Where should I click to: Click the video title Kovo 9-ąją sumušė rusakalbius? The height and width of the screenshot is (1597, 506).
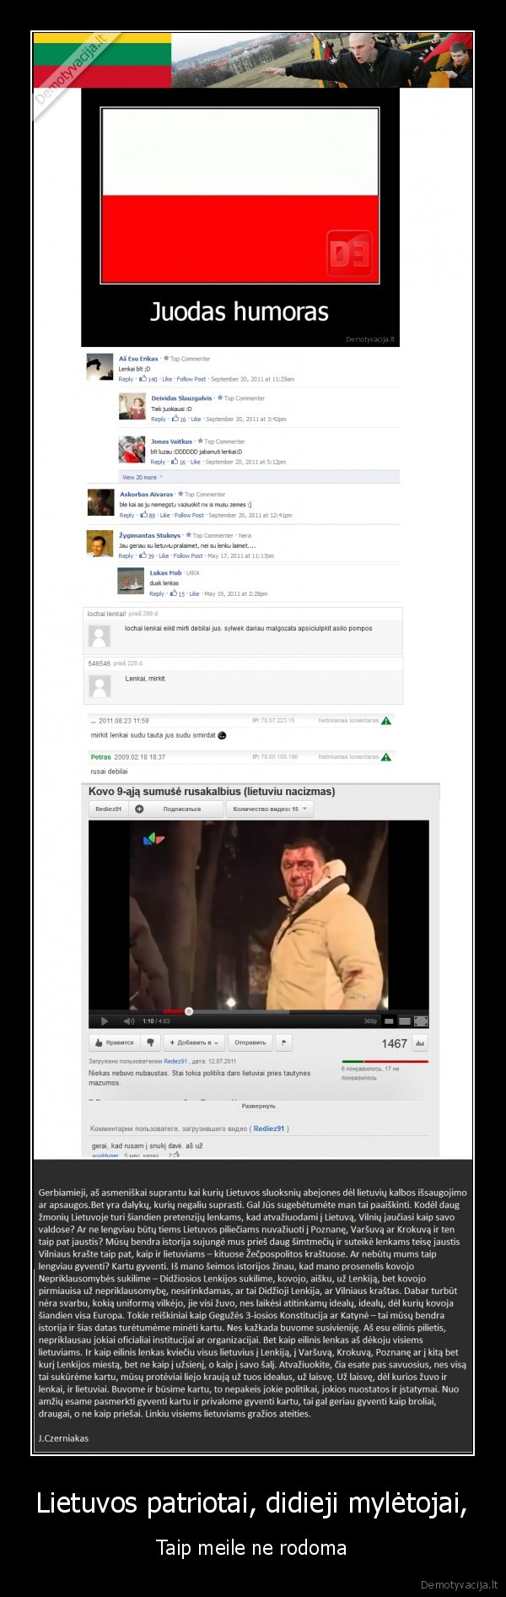[x=212, y=792]
